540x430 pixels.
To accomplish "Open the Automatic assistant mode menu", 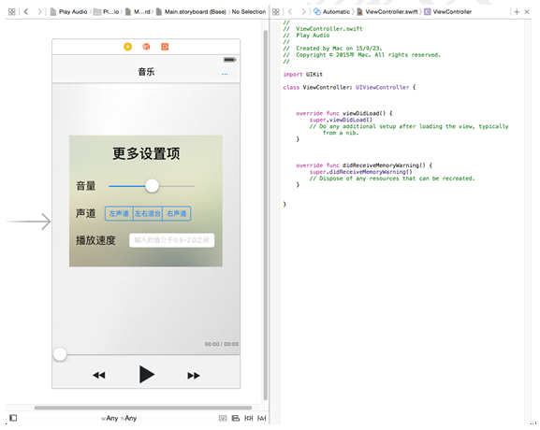I will click(x=331, y=12).
